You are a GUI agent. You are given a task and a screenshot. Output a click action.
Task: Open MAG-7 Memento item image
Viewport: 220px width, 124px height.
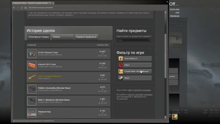click(x=32, y=101)
